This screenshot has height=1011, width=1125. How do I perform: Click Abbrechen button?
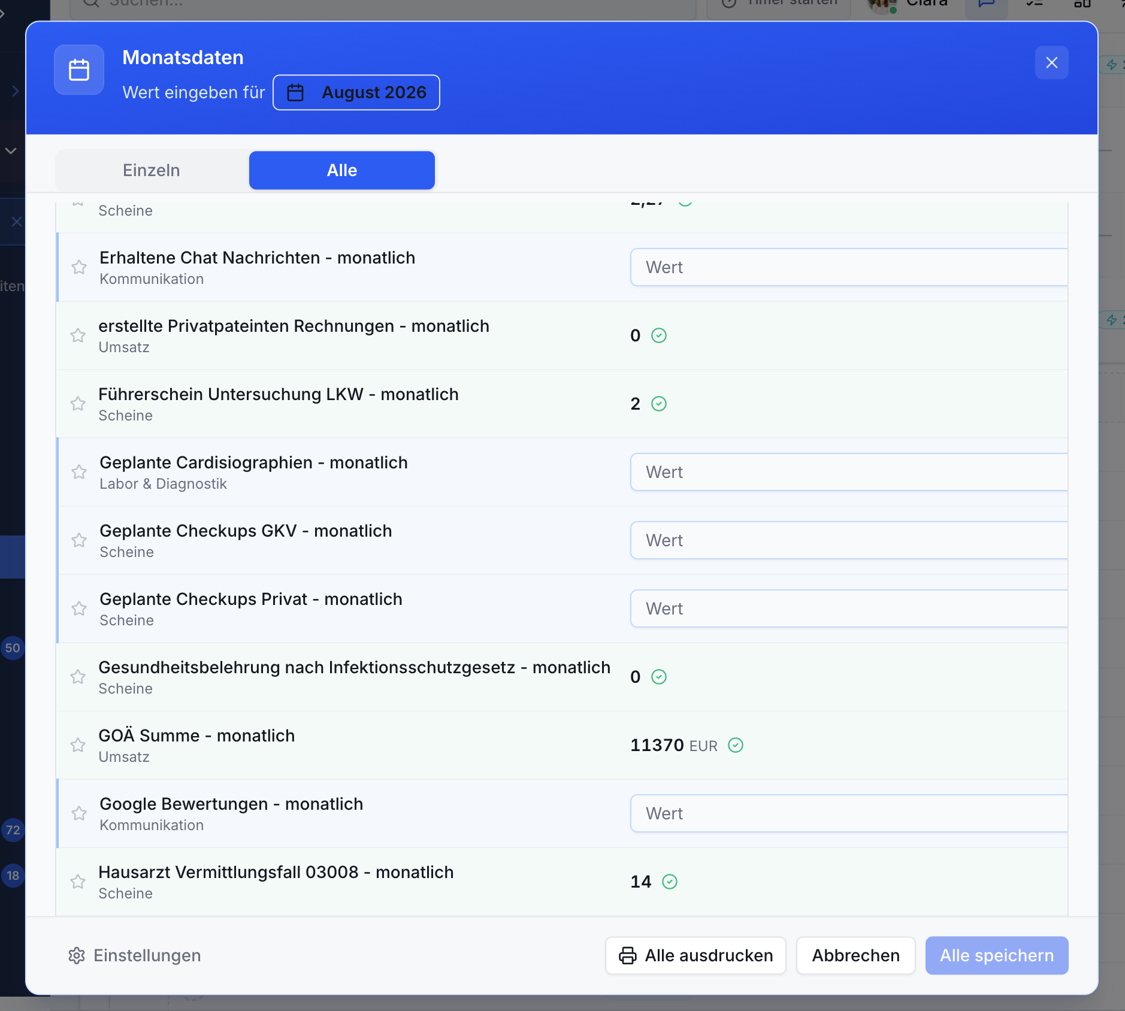click(855, 955)
